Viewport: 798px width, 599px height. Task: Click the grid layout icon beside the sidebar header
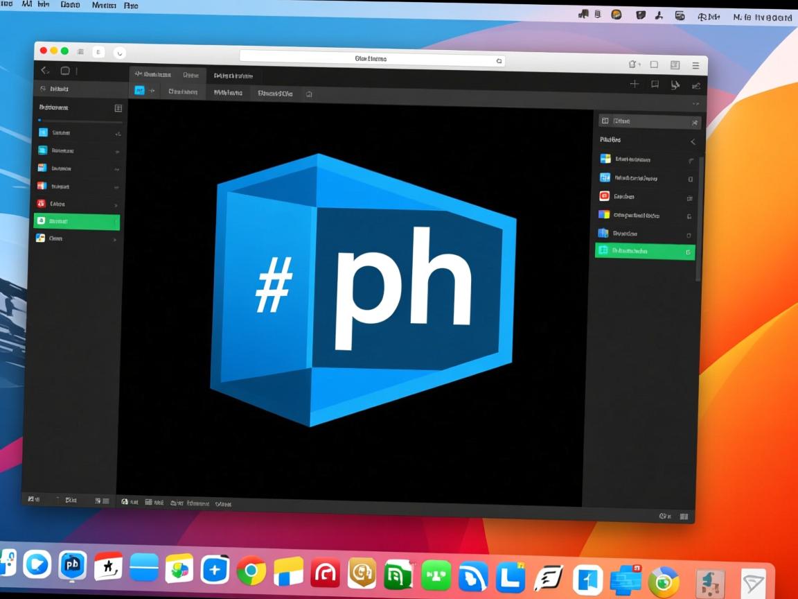click(118, 107)
